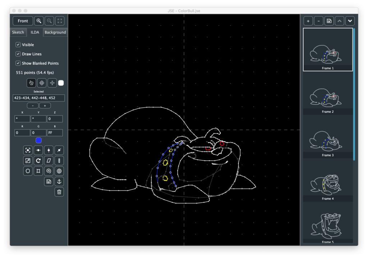Image resolution: width=368 pixels, height=258 pixels.
Task: Add a new frame with plus button
Action: (x=308, y=21)
